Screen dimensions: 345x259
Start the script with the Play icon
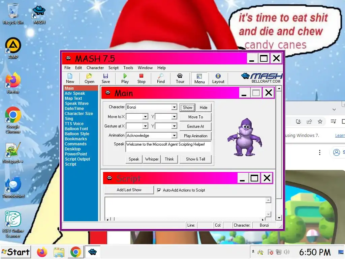[x=125, y=78]
